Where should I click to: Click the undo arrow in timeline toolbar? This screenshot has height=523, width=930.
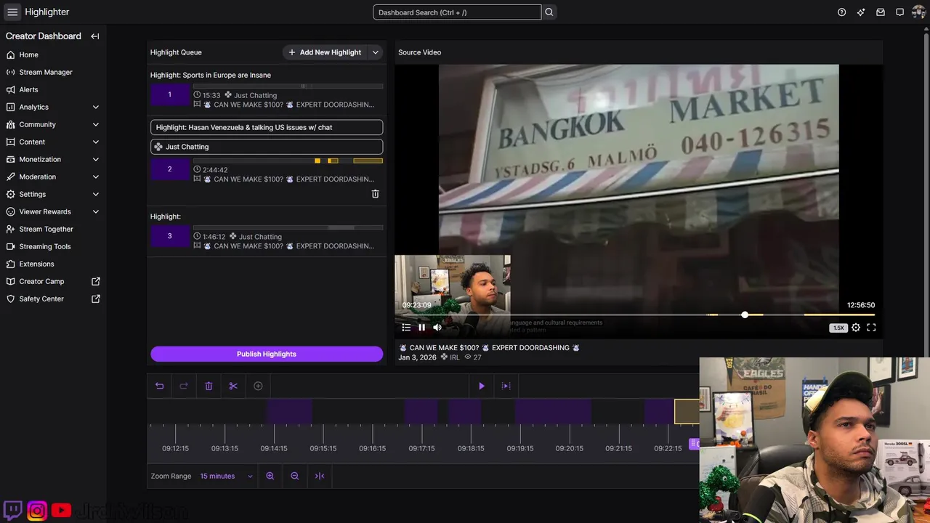point(159,386)
